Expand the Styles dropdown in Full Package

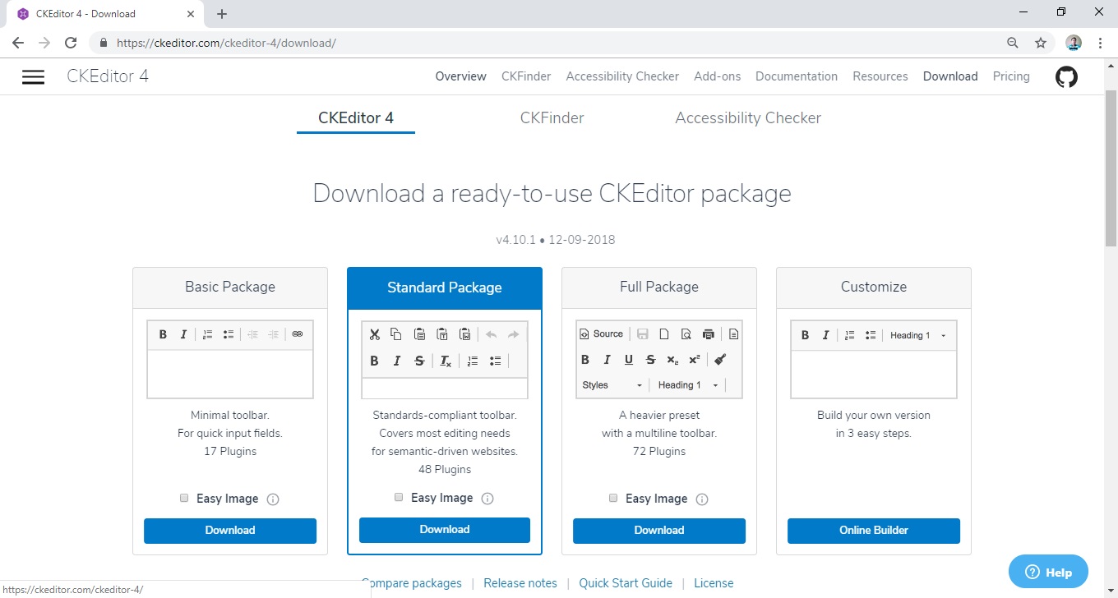tap(612, 385)
